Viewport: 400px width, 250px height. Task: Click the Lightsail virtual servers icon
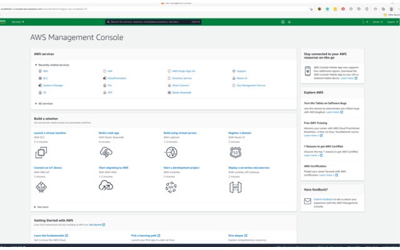[x=171, y=152]
